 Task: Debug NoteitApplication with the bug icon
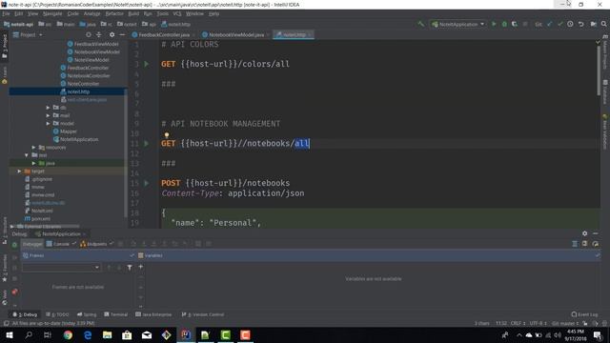504,24
